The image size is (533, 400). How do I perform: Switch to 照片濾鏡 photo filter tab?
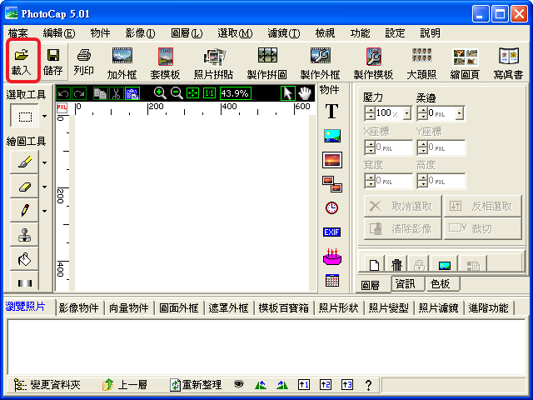pos(439,308)
